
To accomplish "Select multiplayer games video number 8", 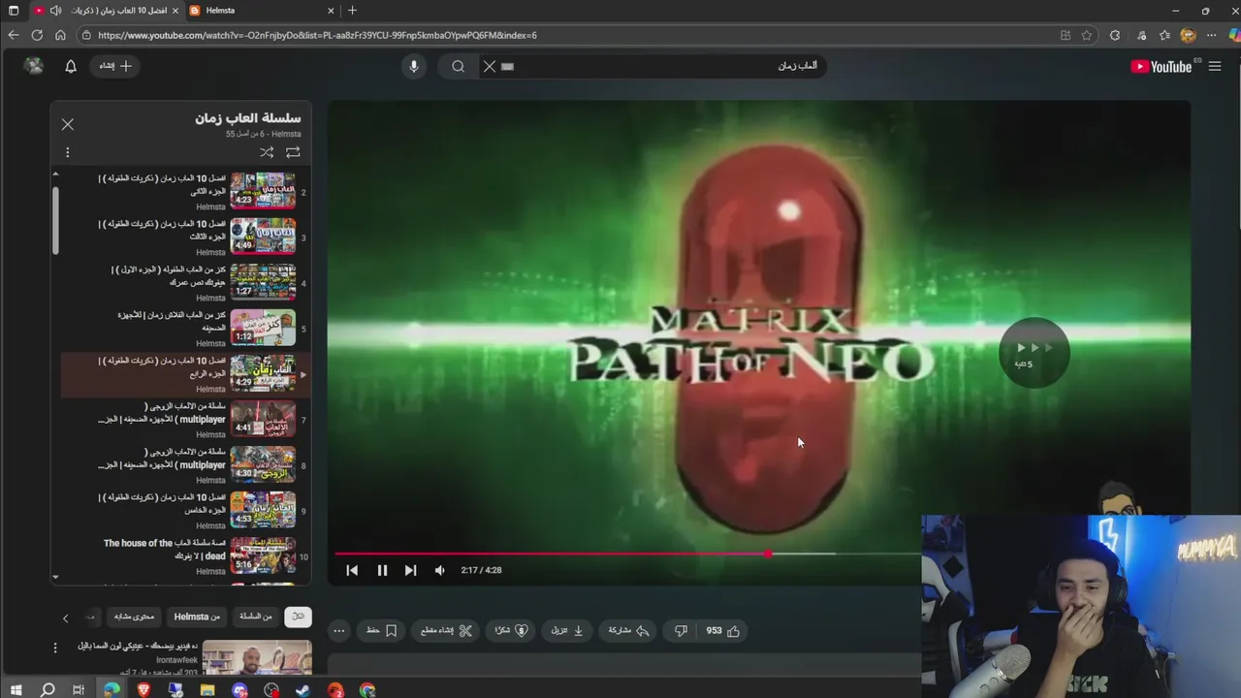I will click(184, 465).
